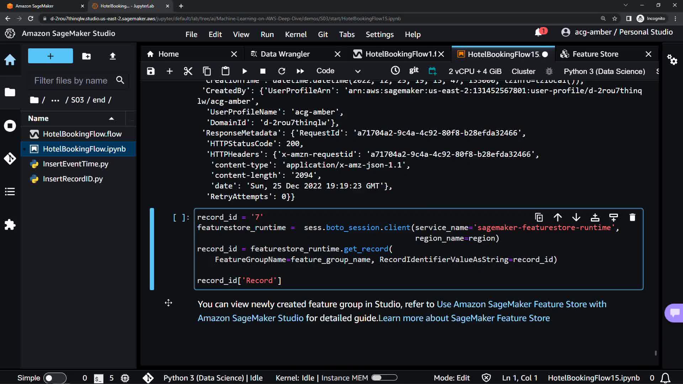Viewport: 683px width, 384px height.
Task: Open the Git sidebar panel icon
Action: [x=10, y=159]
